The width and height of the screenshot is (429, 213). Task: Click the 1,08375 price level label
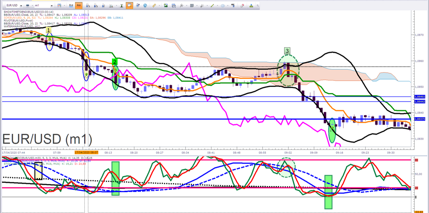(x=420, y=119)
